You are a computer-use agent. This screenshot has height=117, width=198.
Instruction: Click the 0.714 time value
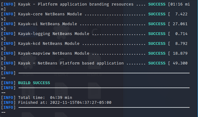pyautogui.click(x=181, y=34)
